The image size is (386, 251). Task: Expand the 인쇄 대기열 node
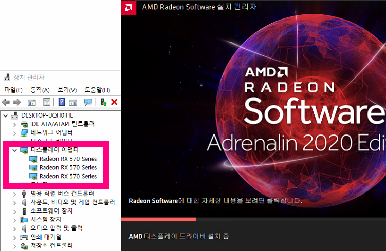coord(14,238)
